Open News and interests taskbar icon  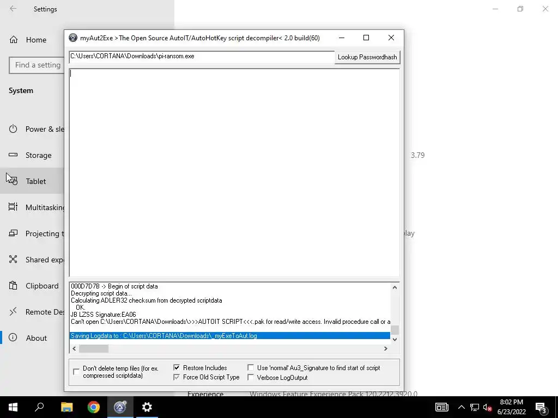coord(441,407)
